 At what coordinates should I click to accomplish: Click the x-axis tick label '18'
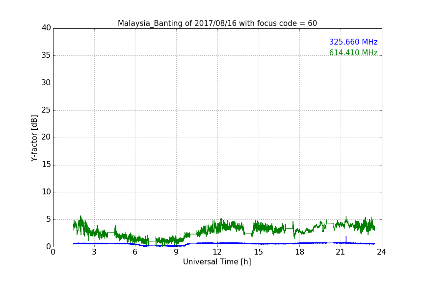point(299,252)
